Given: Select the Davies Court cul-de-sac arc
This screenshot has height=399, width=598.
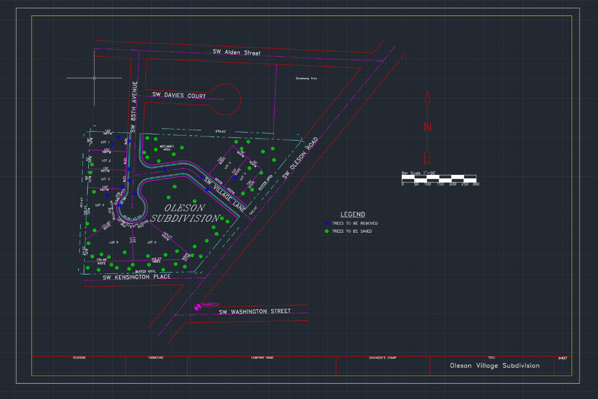Looking at the screenshot, I should click(x=226, y=99).
